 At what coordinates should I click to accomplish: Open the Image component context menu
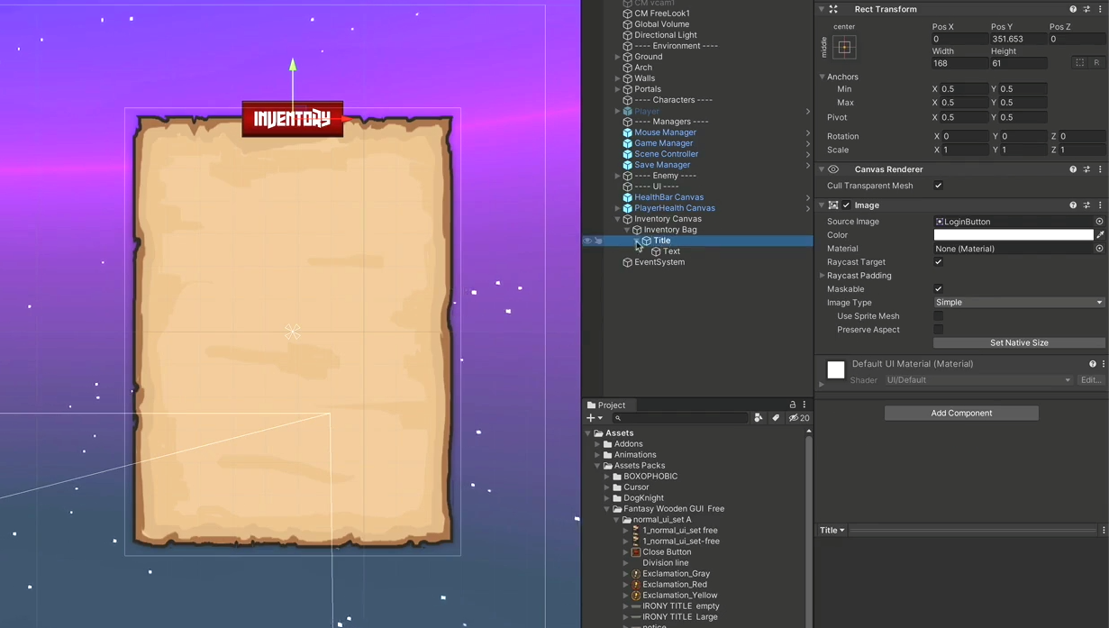click(1100, 205)
